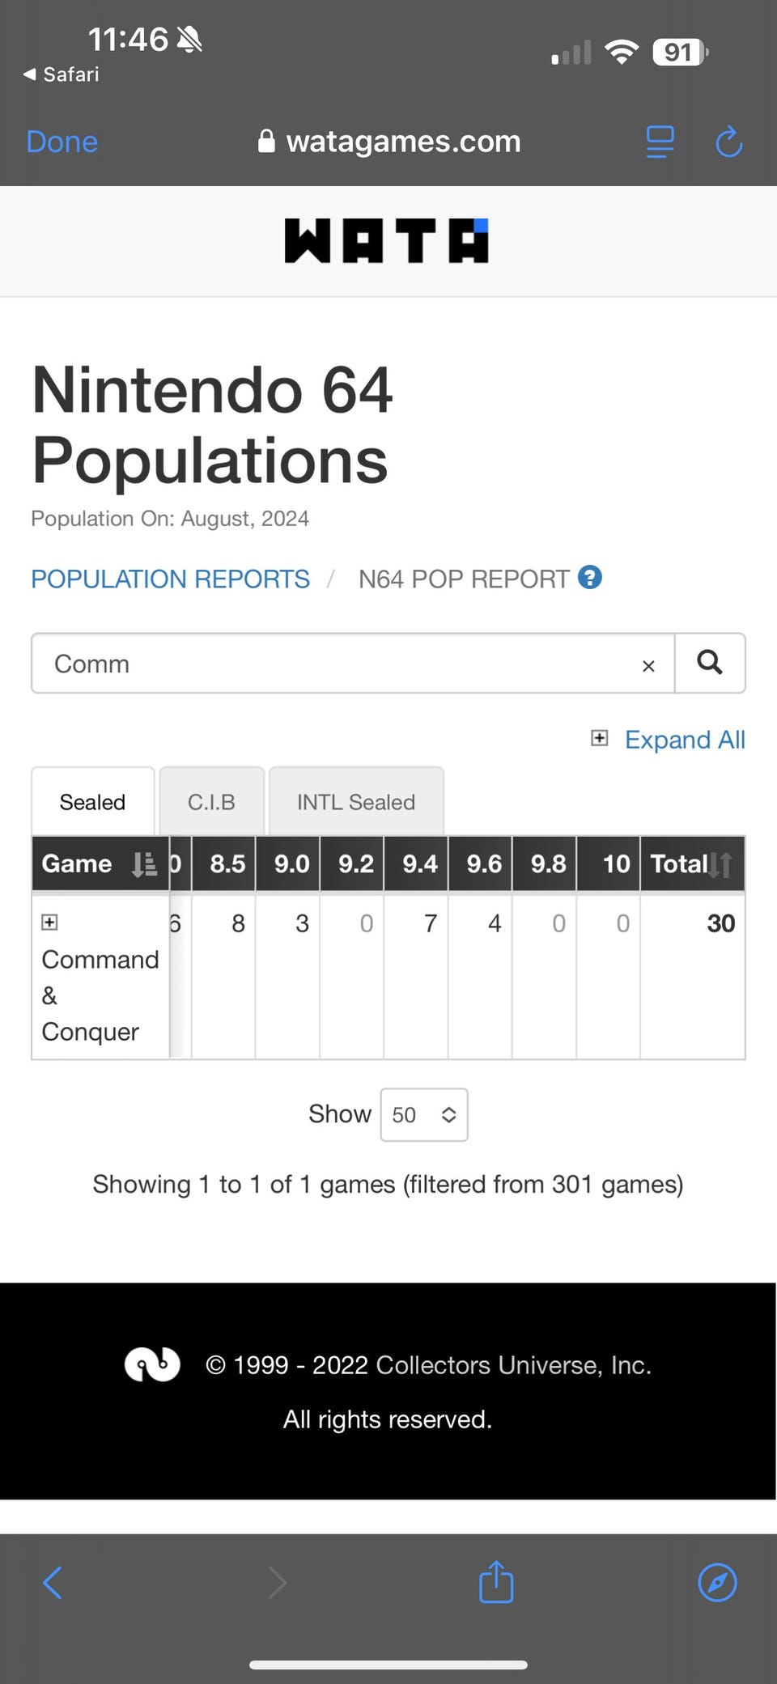This screenshot has height=1684, width=777.
Task: Switch to the C.I.B tab
Action: point(211,802)
